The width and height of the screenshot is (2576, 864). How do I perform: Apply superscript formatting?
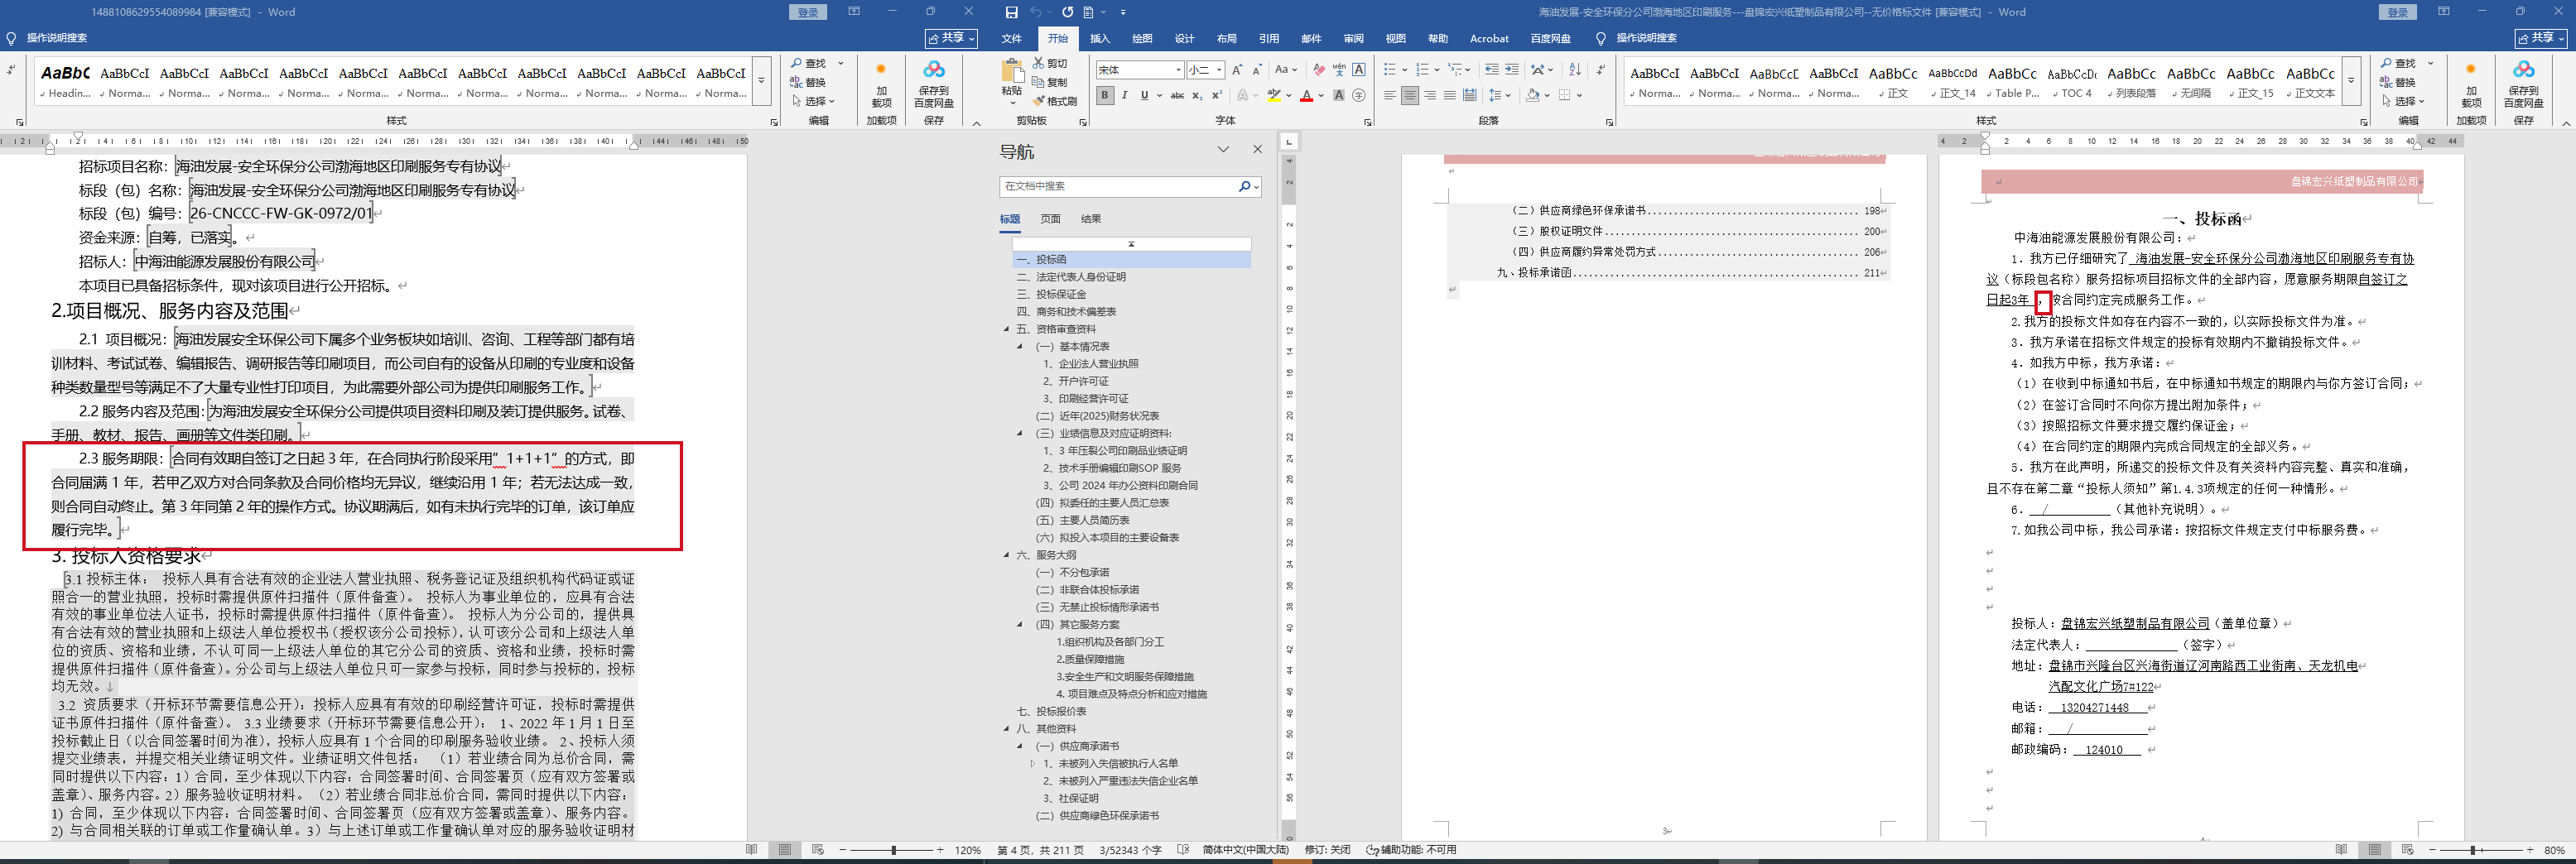(x=1217, y=96)
